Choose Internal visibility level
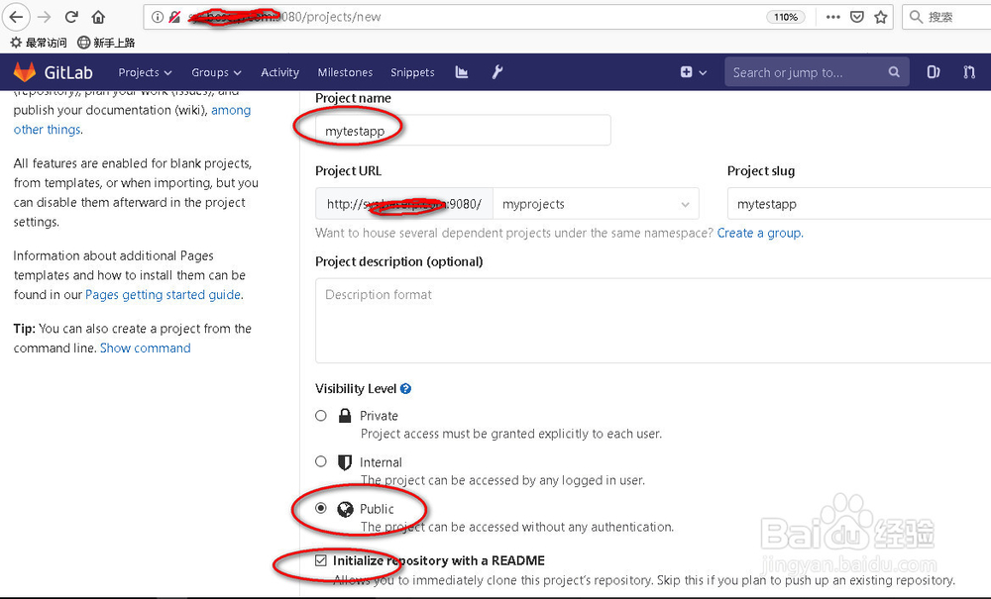This screenshot has height=599, width=991. click(x=320, y=461)
